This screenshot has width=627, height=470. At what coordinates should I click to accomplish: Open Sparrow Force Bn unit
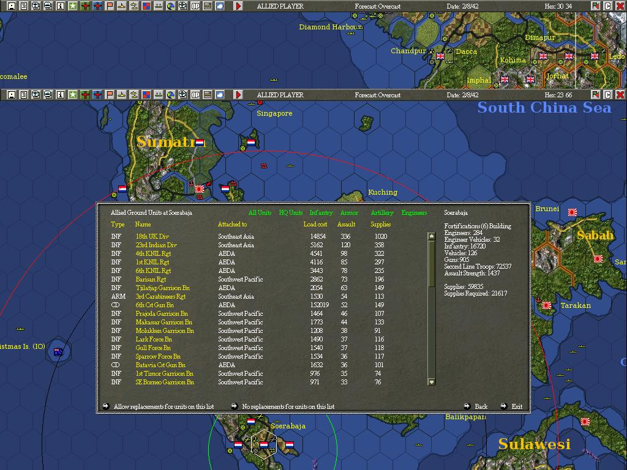(158, 357)
